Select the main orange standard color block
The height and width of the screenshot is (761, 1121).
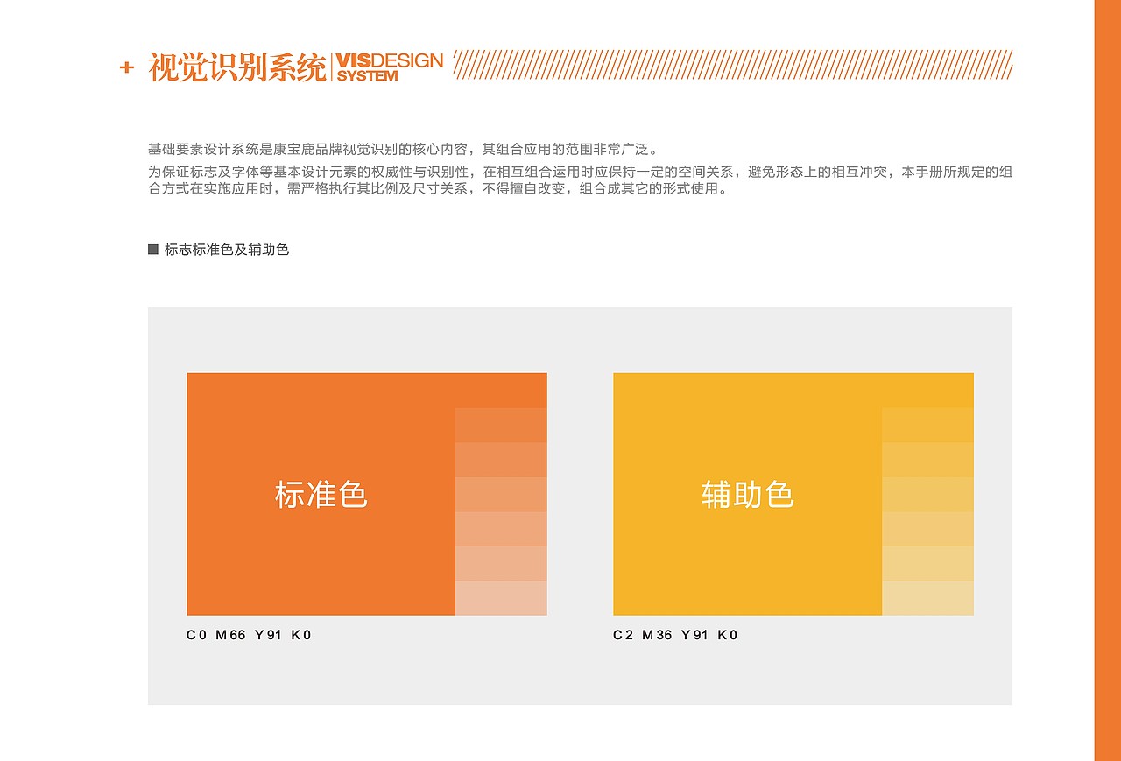tap(321, 494)
